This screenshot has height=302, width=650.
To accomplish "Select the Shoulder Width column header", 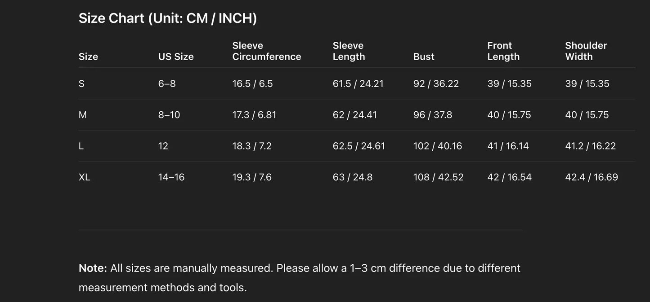I will [x=586, y=51].
